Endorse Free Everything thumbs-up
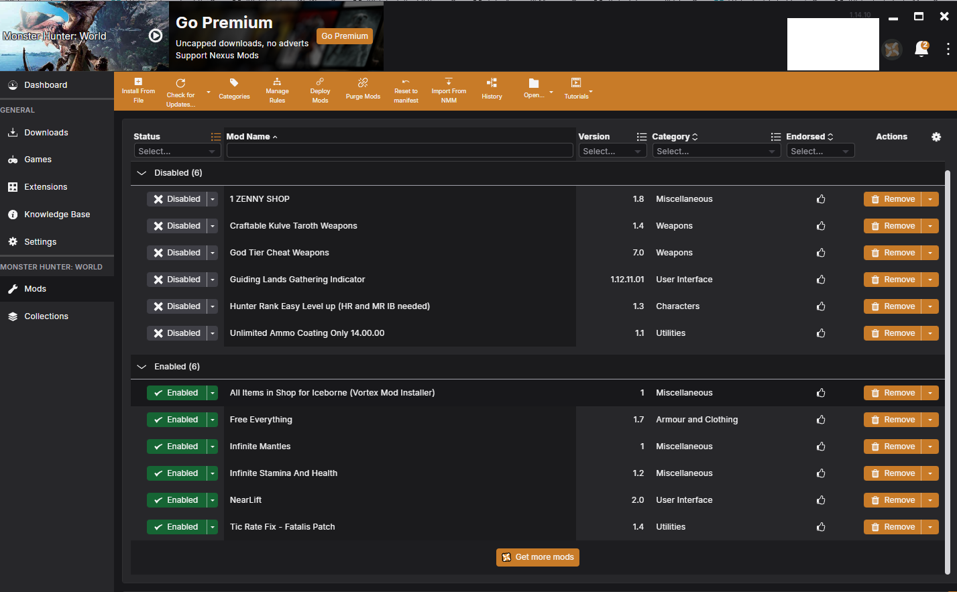Screen dimensions: 957x592 click(821, 420)
